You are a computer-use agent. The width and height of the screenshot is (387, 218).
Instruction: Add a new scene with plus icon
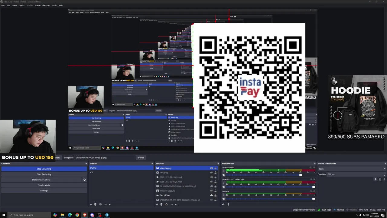click(x=91, y=204)
